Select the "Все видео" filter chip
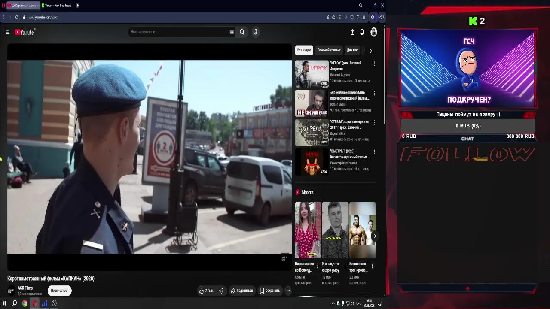 tap(304, 50)
